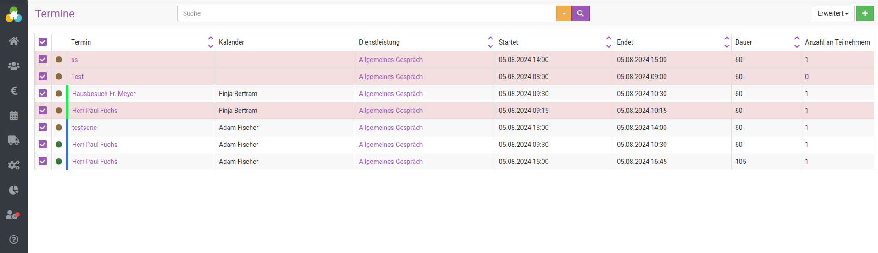
Task: Open the home dashboard sidebar icon
Action: [14, 41]
